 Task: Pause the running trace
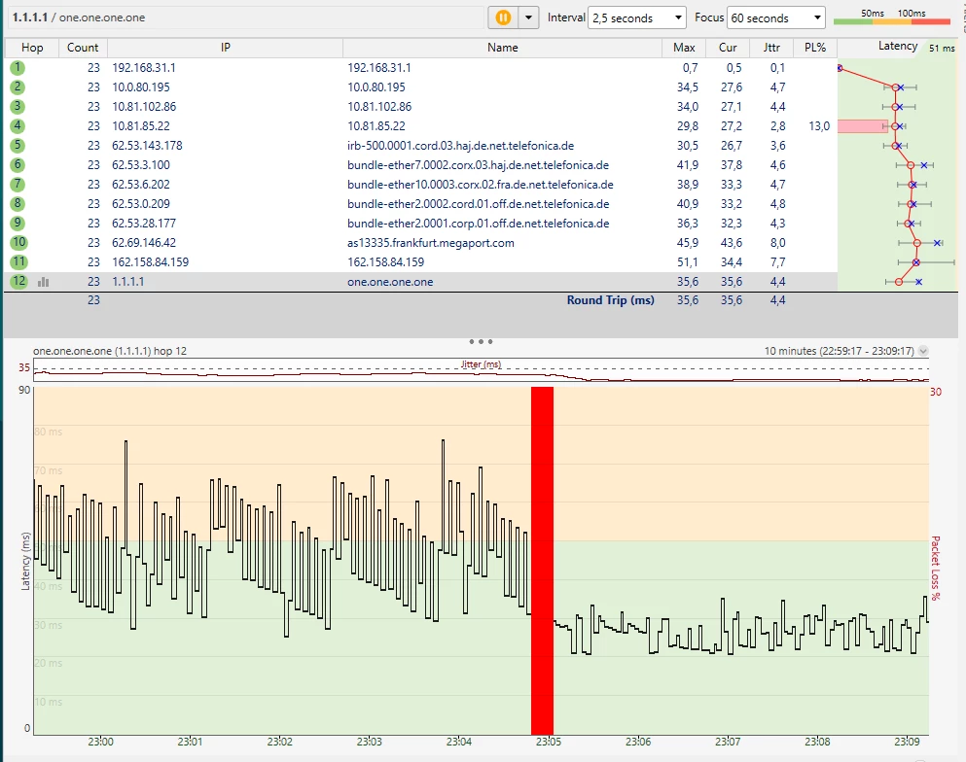click(x=503, y=17)
